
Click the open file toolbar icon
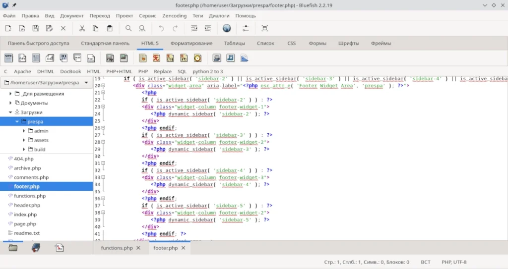(x=22, y=29)
